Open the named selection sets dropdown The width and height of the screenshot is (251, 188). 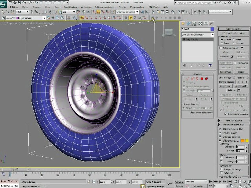(x=127, y=12)
